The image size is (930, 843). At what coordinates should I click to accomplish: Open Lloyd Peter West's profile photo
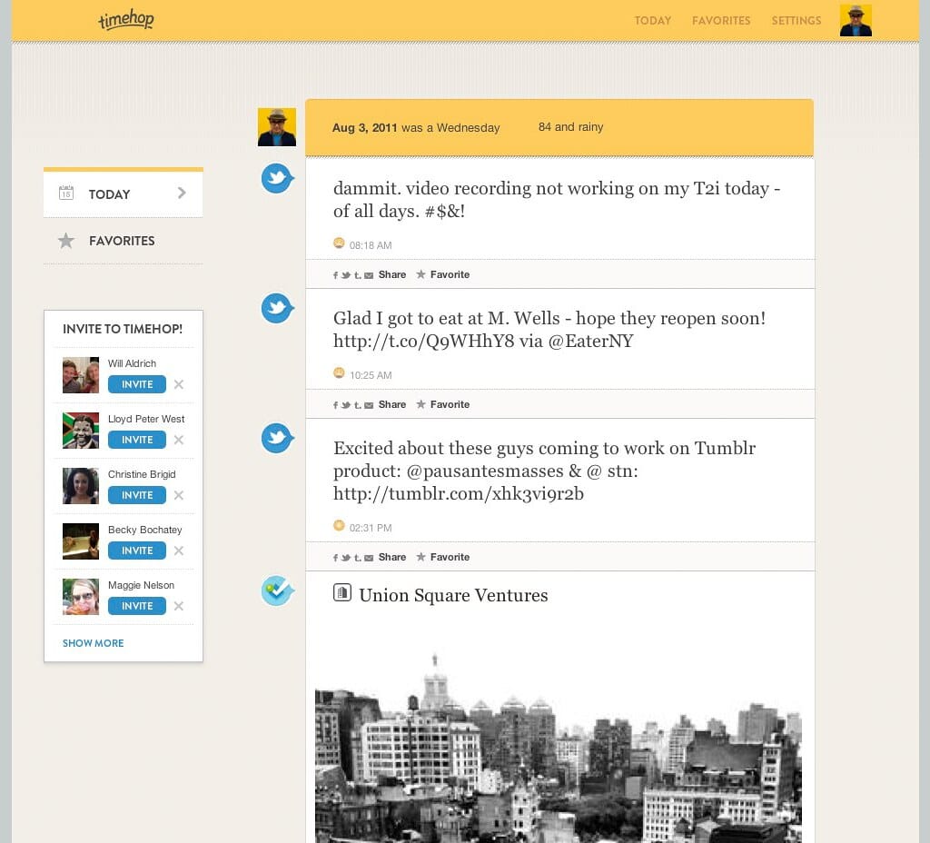pyautogui.click(x=81, y=430)
